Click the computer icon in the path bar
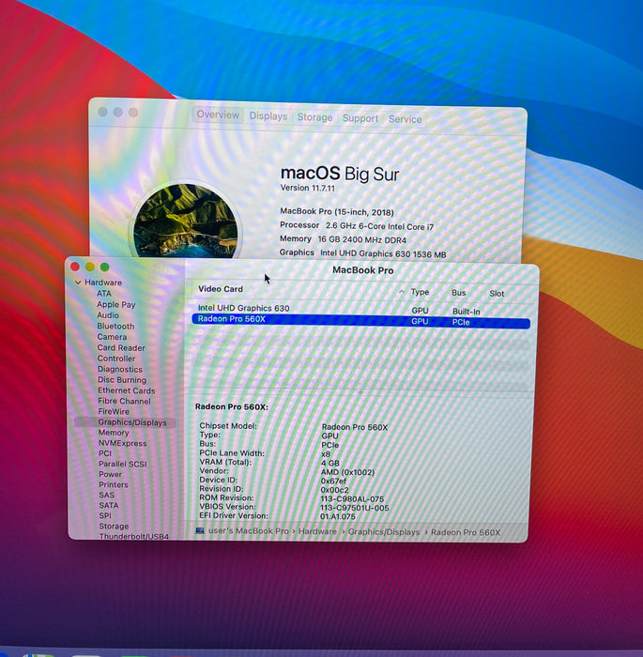 tap(200, 530)
